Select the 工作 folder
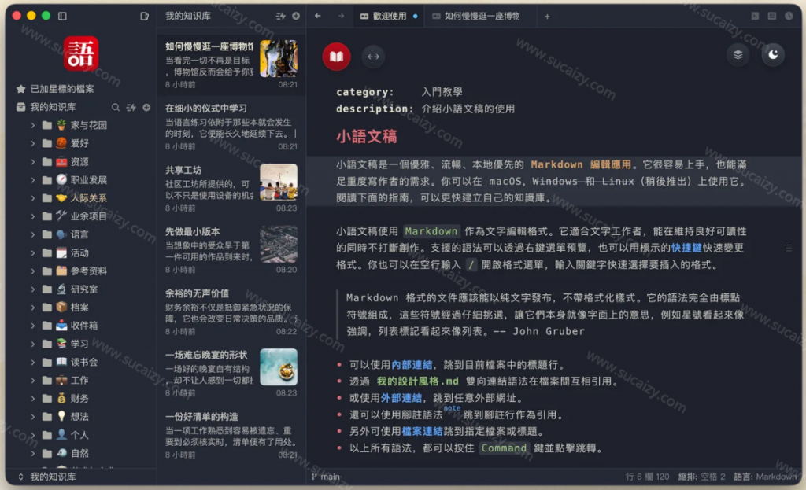Screen dimensions: 806x490 (79, 381)
